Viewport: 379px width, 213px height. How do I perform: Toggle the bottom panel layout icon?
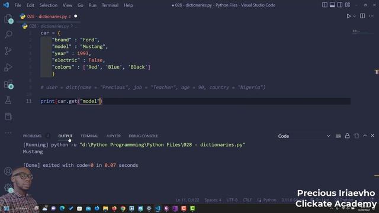coord(332,5)
